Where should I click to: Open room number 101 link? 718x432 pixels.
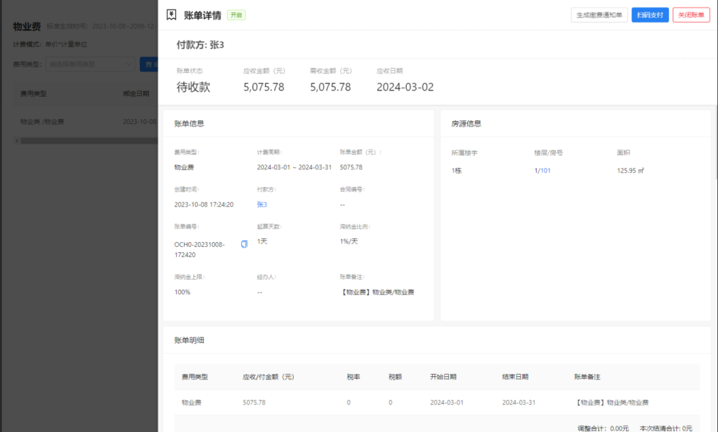(546, 171)
